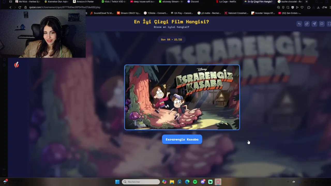Click the heart favorite icon in toolbar
The width and height of the screenshot is (331, 186).
pos(302,7)
